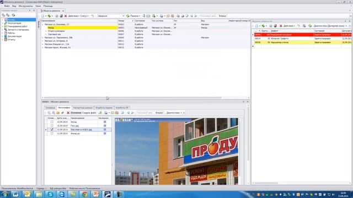
Task: Click the navigate back arrow in main toolbar
Action: 191,16
